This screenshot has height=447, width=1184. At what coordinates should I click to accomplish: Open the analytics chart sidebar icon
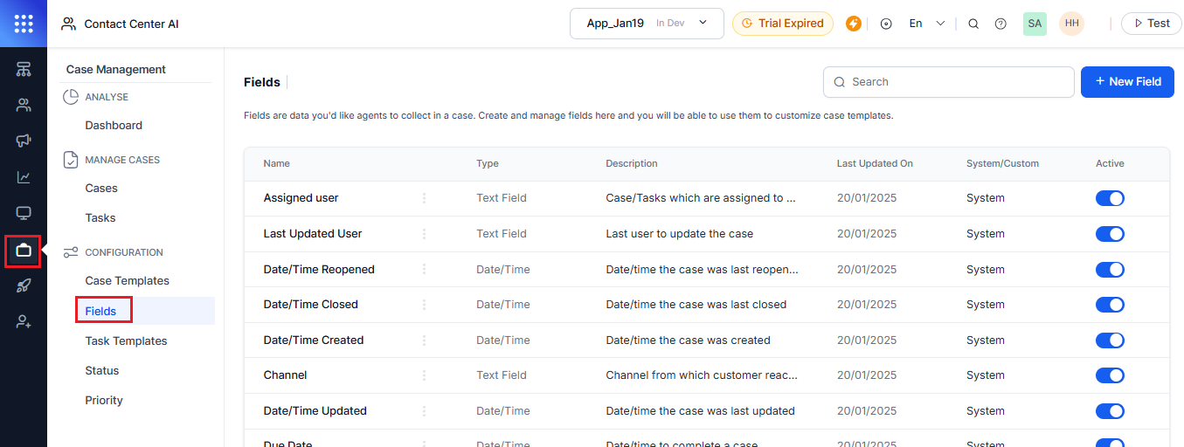tap(24, 177)
